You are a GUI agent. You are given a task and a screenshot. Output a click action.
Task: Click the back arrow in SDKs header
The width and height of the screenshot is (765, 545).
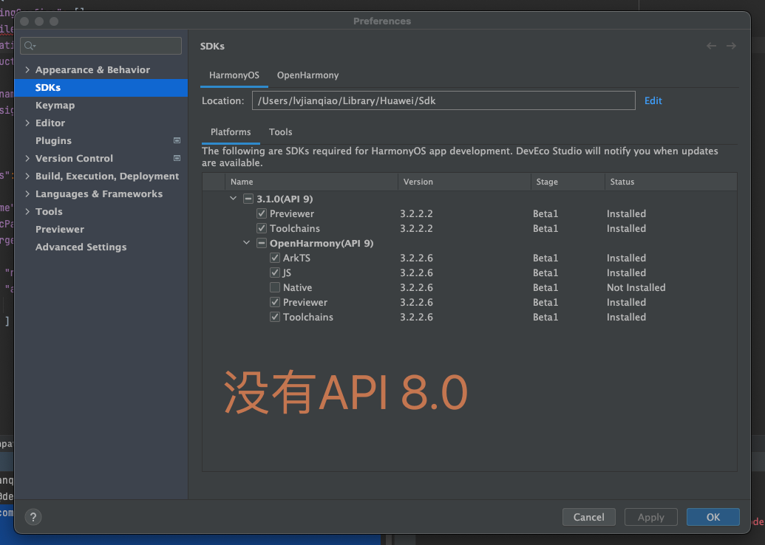pyautogui.click(x=711, y=46)
